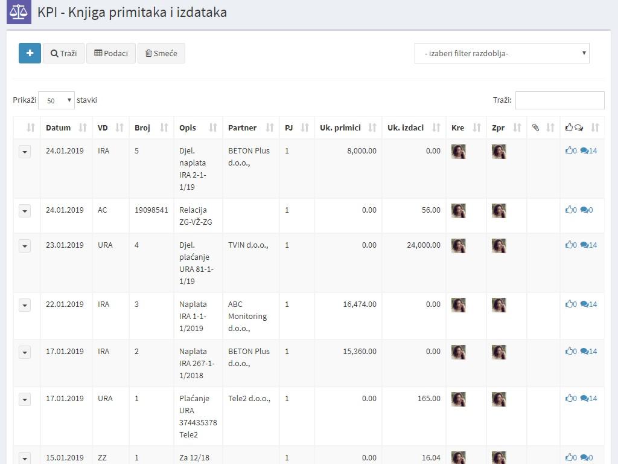The height and width of the screenshot is (464, 618).
Task: Add a new entry with plus button
Action: 30,53
